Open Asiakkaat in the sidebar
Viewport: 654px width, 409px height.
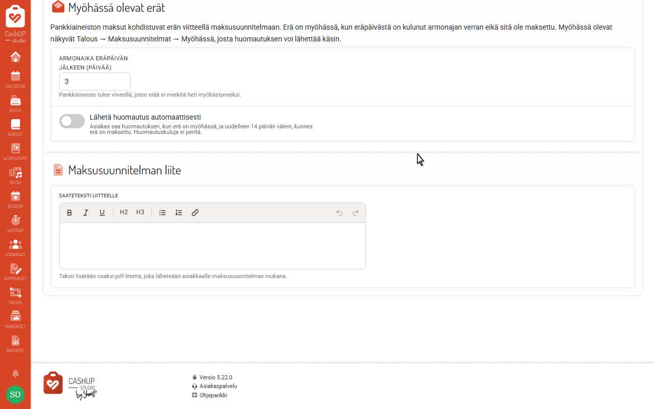coord(15,247)
